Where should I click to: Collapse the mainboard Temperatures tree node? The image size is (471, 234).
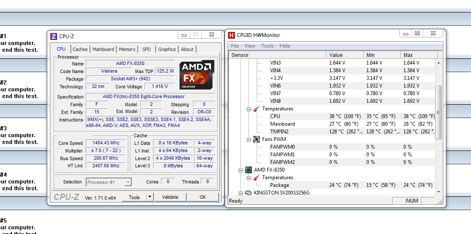[x=249, y=109]
